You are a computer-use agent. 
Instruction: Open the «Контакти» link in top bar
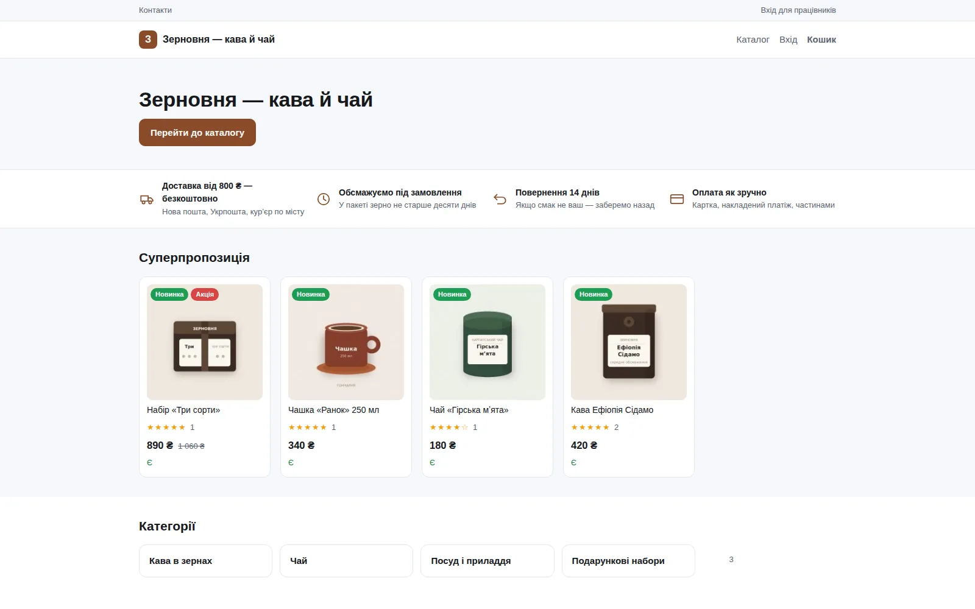(155, 10)
